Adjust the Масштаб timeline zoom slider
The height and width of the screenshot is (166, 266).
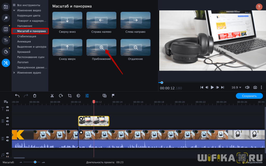point(35,162)
